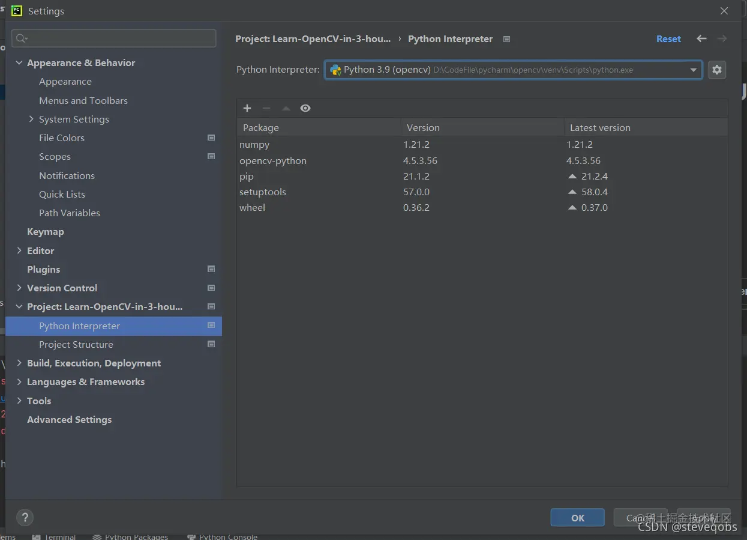The image size is (747, 540).
Task: Open the Python Interpreter dropdown
Action: tap(513, 70)
